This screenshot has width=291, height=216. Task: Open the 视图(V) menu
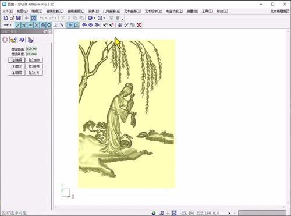click(x=22, y=11)
